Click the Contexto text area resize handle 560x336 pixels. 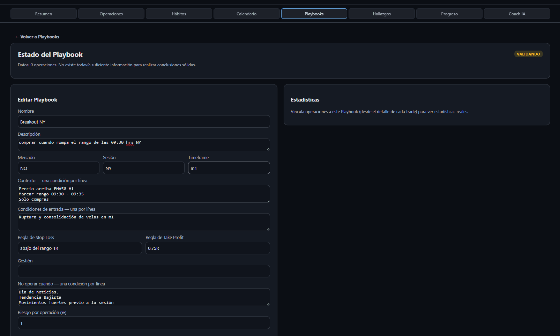click(x=268, y=201)
